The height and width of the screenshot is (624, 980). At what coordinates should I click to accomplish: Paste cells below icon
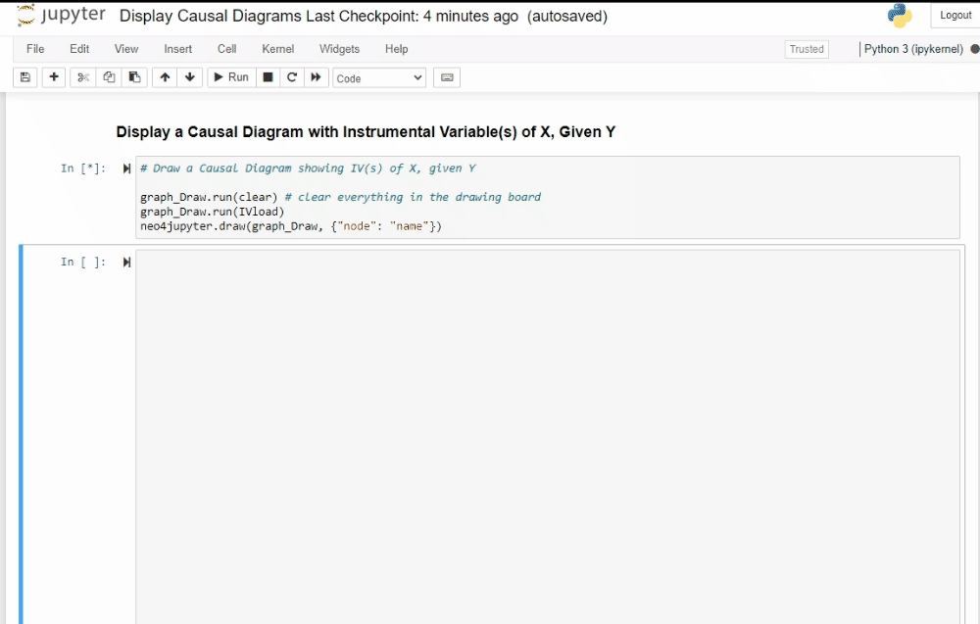tap(134, 77)
